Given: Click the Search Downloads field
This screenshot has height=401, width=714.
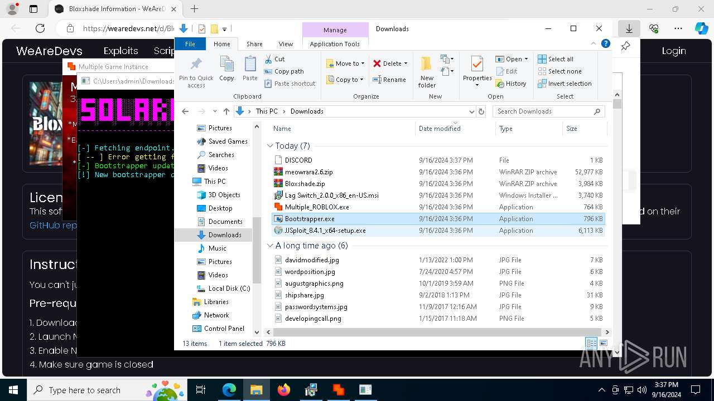Looking at the screenshot, I should [x=548, y=111].
